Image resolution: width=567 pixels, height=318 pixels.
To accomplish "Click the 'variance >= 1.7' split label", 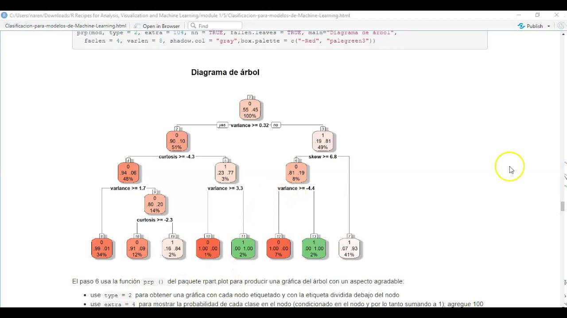I will point(128,188).
